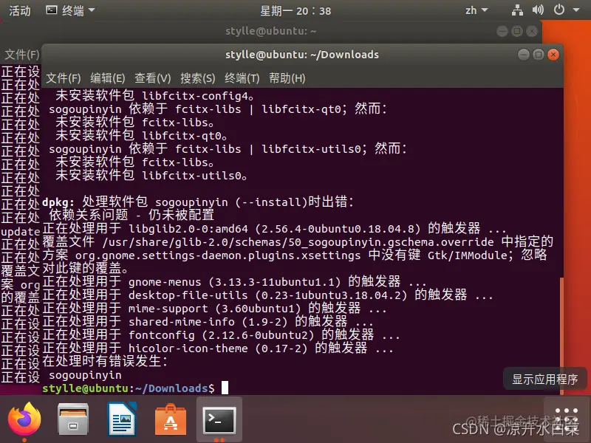Open 文件(F) menu of the background terminal

click(22, 55)
